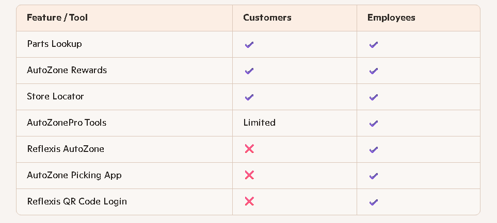The width and height of the screenshot is (497, 223).
Task: Select the Customers column header
Action: tap(267, 18)
